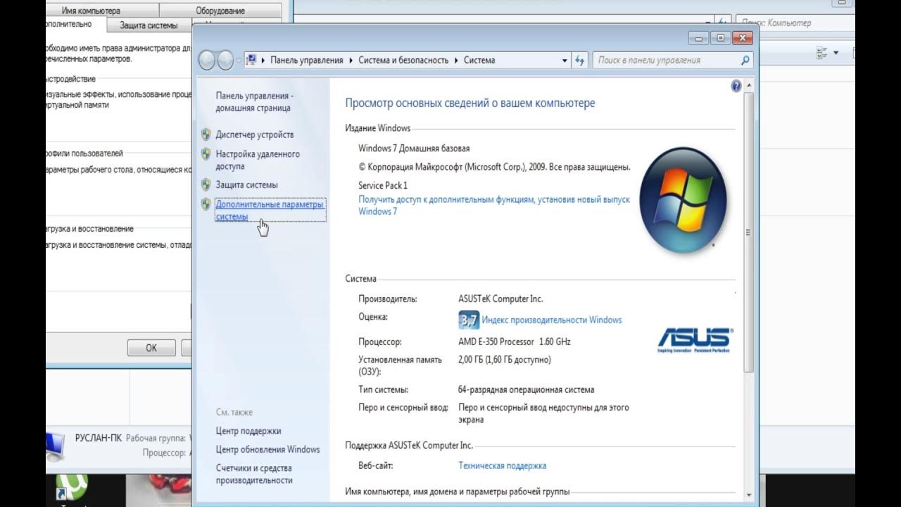The height and width of the screenshot is (507, 901).
Task: Open Настройка удаленного доступа link
Action: coord(258,160)
